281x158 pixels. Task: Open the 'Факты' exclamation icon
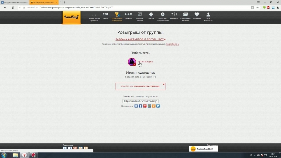(151, 16)
